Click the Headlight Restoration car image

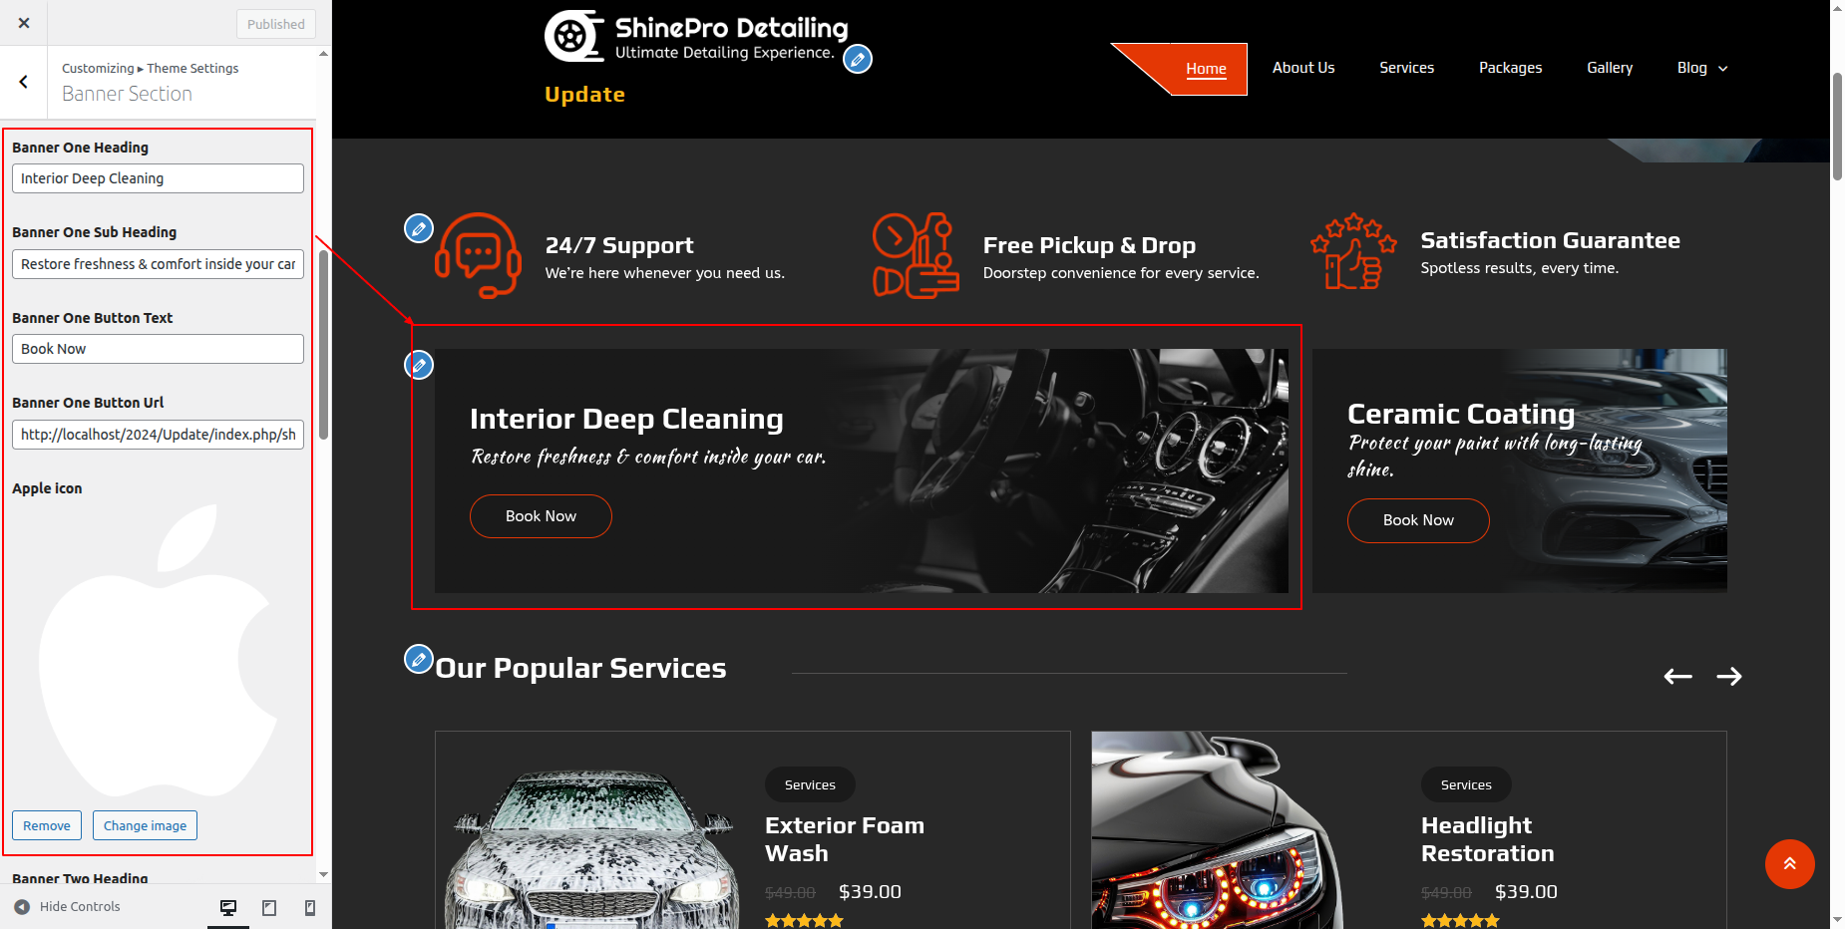(1217, 830)
